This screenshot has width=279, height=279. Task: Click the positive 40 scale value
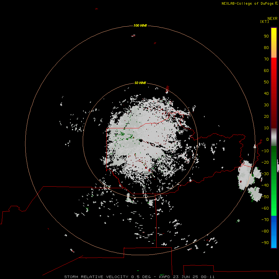pos(266,93)
